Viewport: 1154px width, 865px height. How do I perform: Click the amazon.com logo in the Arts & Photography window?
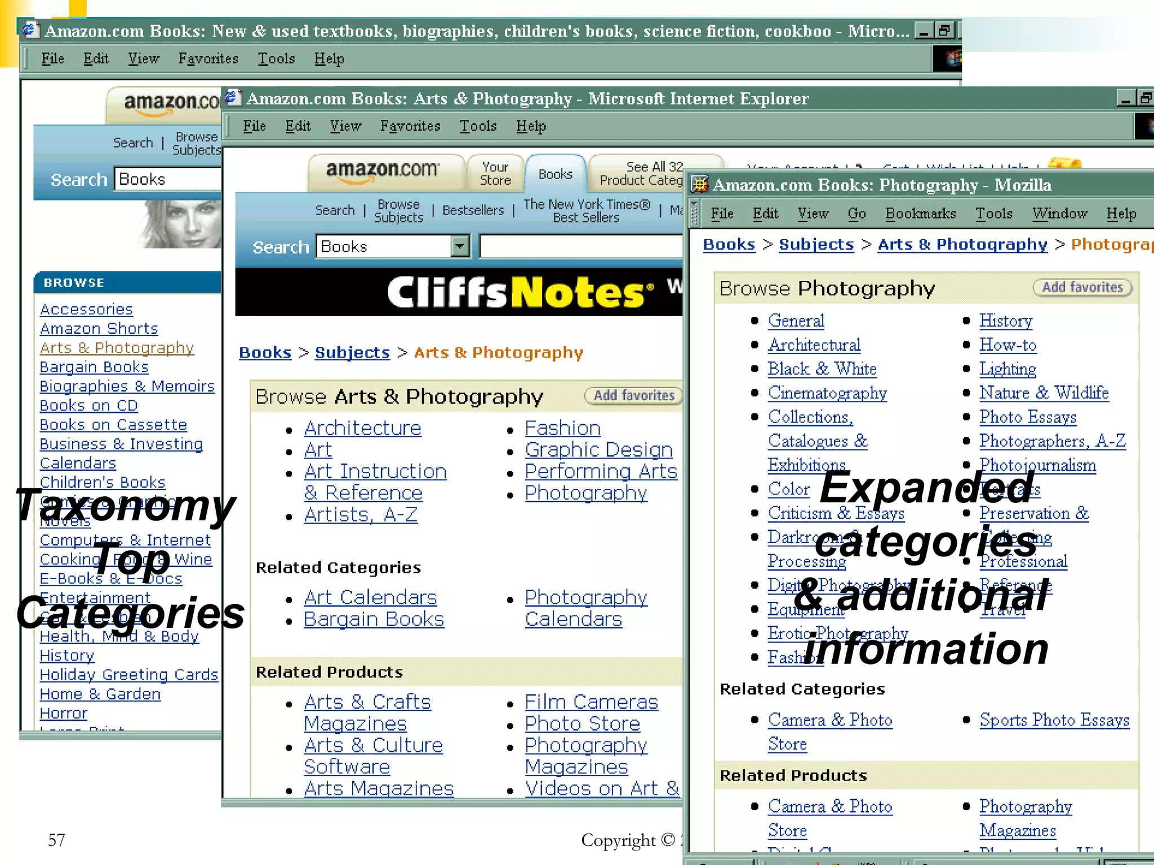tap(383, 171)
